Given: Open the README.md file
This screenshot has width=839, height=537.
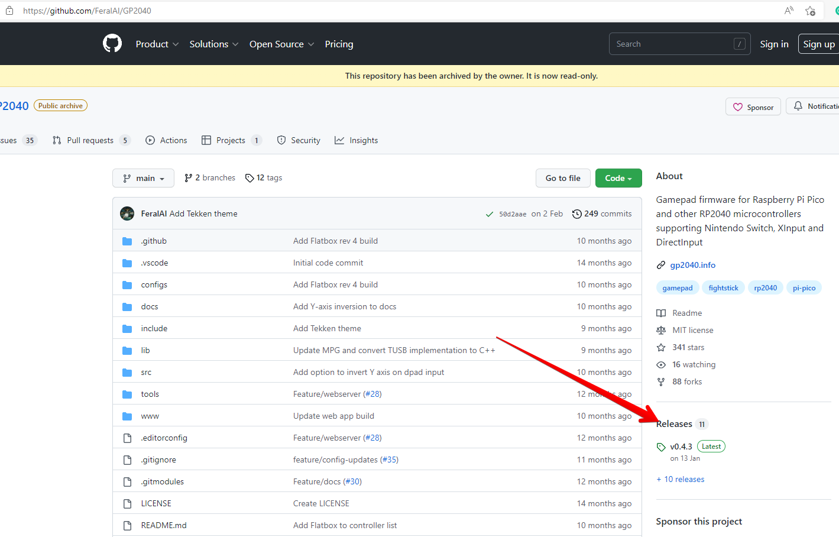Looking at the screenshot, I should [x=164, y=525].
